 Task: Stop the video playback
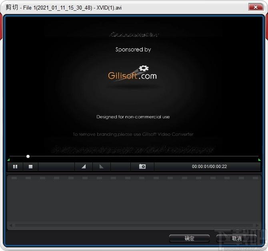click(30, 166)
